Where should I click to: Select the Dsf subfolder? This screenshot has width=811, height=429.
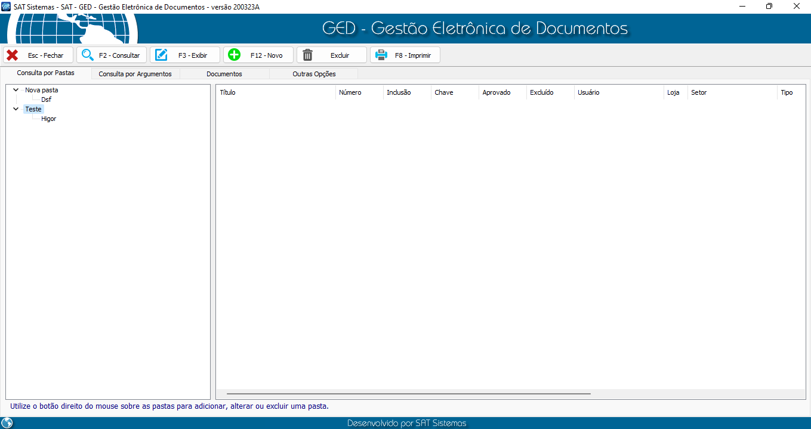(x=46, y=100)
